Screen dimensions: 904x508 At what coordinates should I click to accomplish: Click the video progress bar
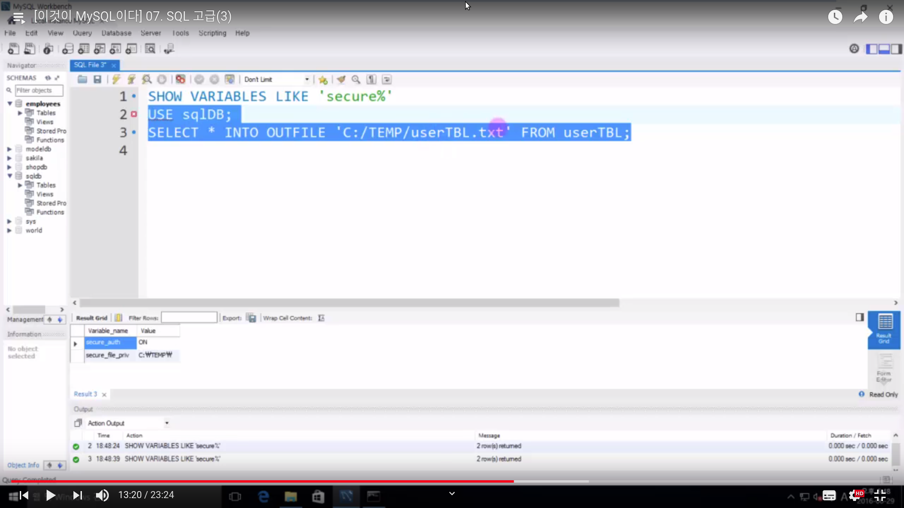(x=452, y=481)
